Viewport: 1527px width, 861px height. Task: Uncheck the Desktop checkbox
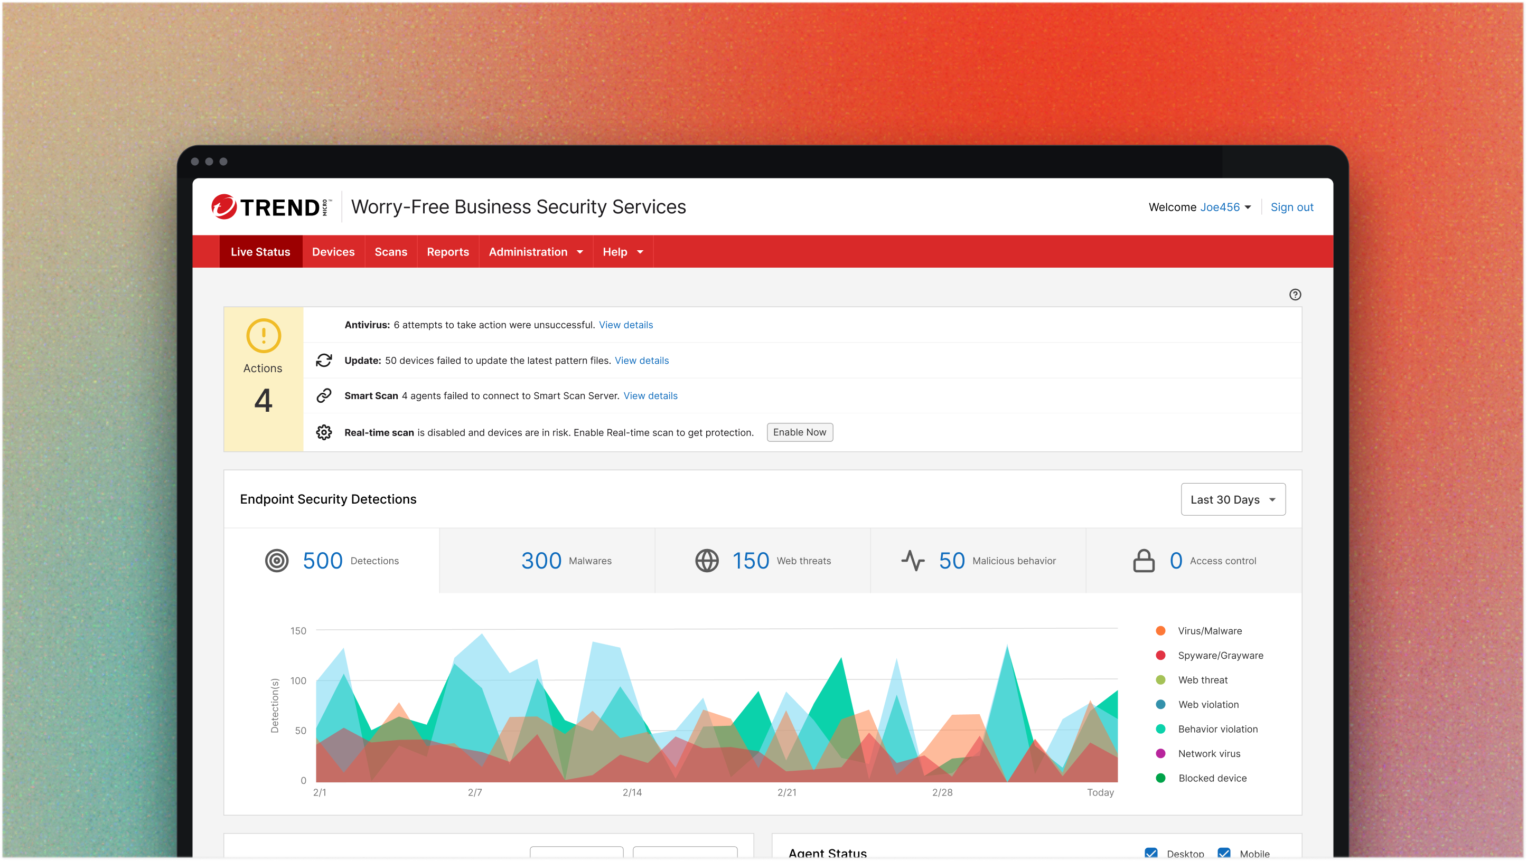1151,853
